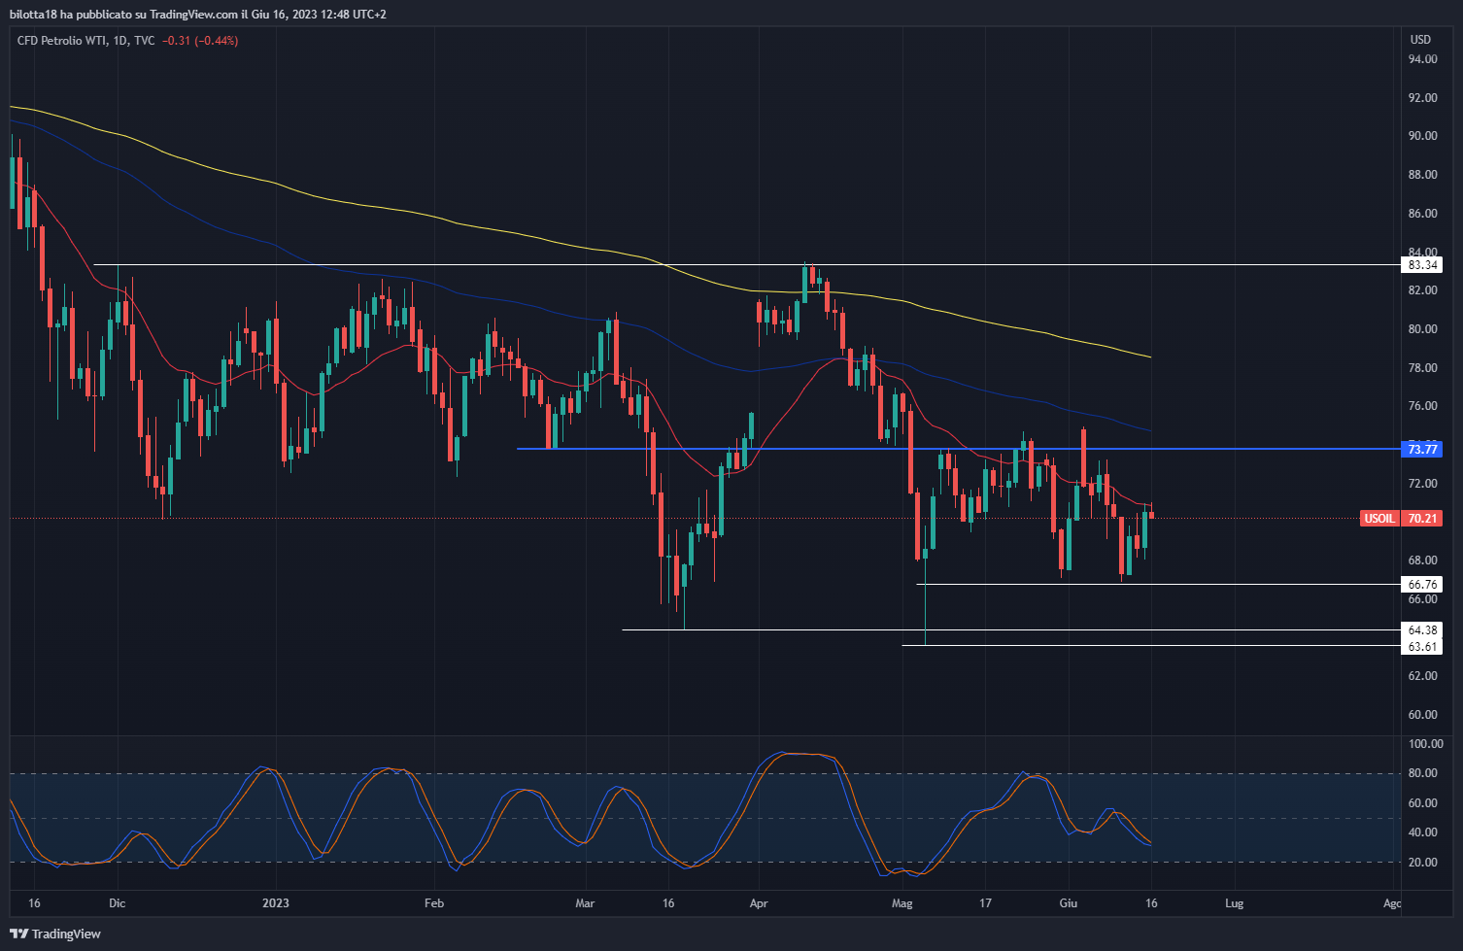This screenshot has height=951, width=1463.
Task: Select the 83.34 price level label
Action: pos(1422,265)
